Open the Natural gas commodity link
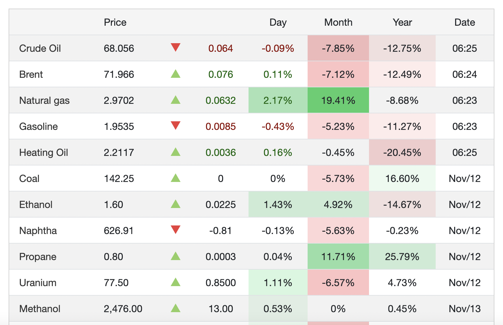 click(44, 101)
